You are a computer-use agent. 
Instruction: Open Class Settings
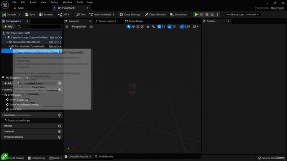pyautogui.click(x=130, y=14)
